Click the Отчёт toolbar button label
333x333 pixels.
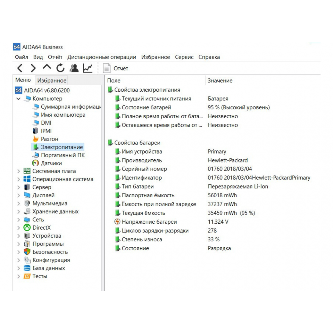[121, 68]
